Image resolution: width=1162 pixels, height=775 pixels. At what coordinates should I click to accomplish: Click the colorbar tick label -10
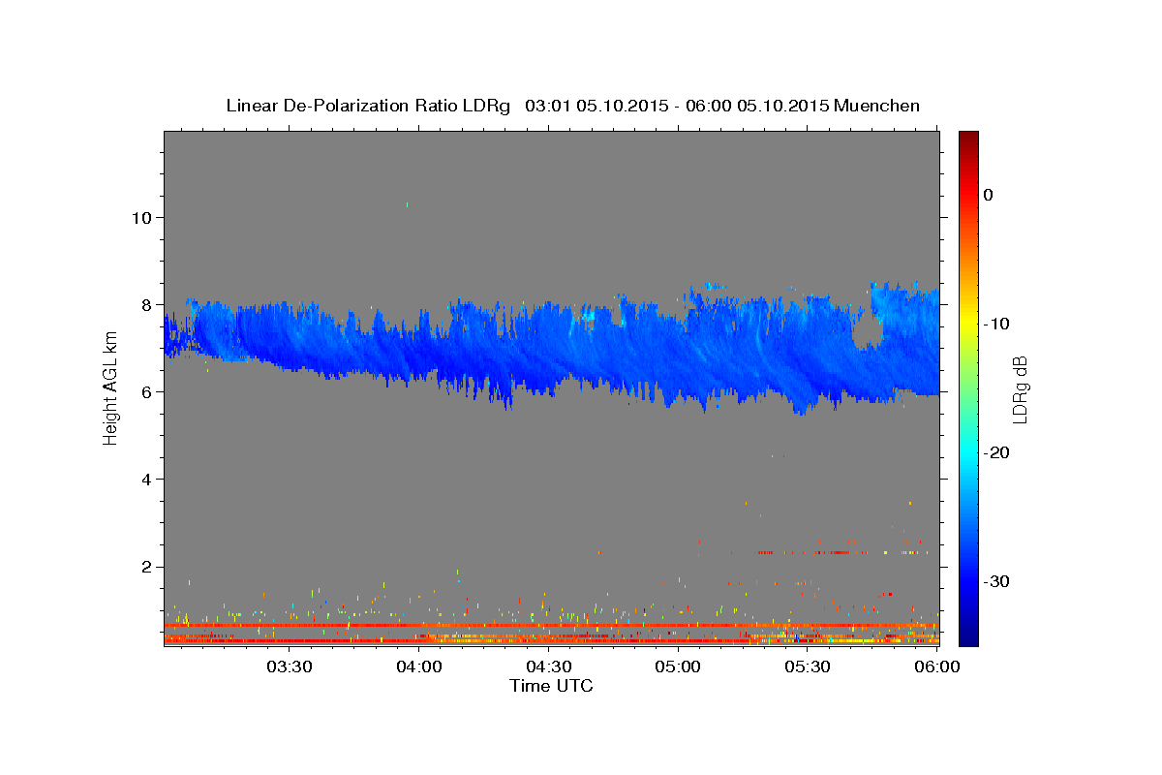tap(995, 324)
